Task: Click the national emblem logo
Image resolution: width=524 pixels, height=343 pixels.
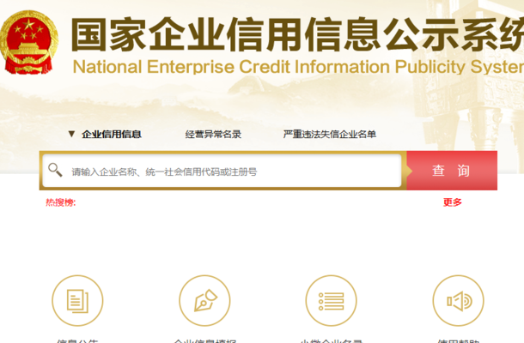Action: [x=29, y=42]
